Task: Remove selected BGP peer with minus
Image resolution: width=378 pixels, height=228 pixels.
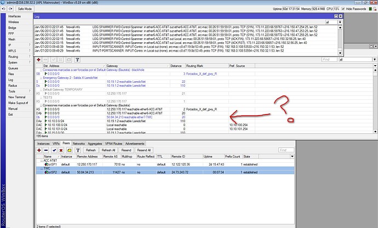Action: [46, 150]
